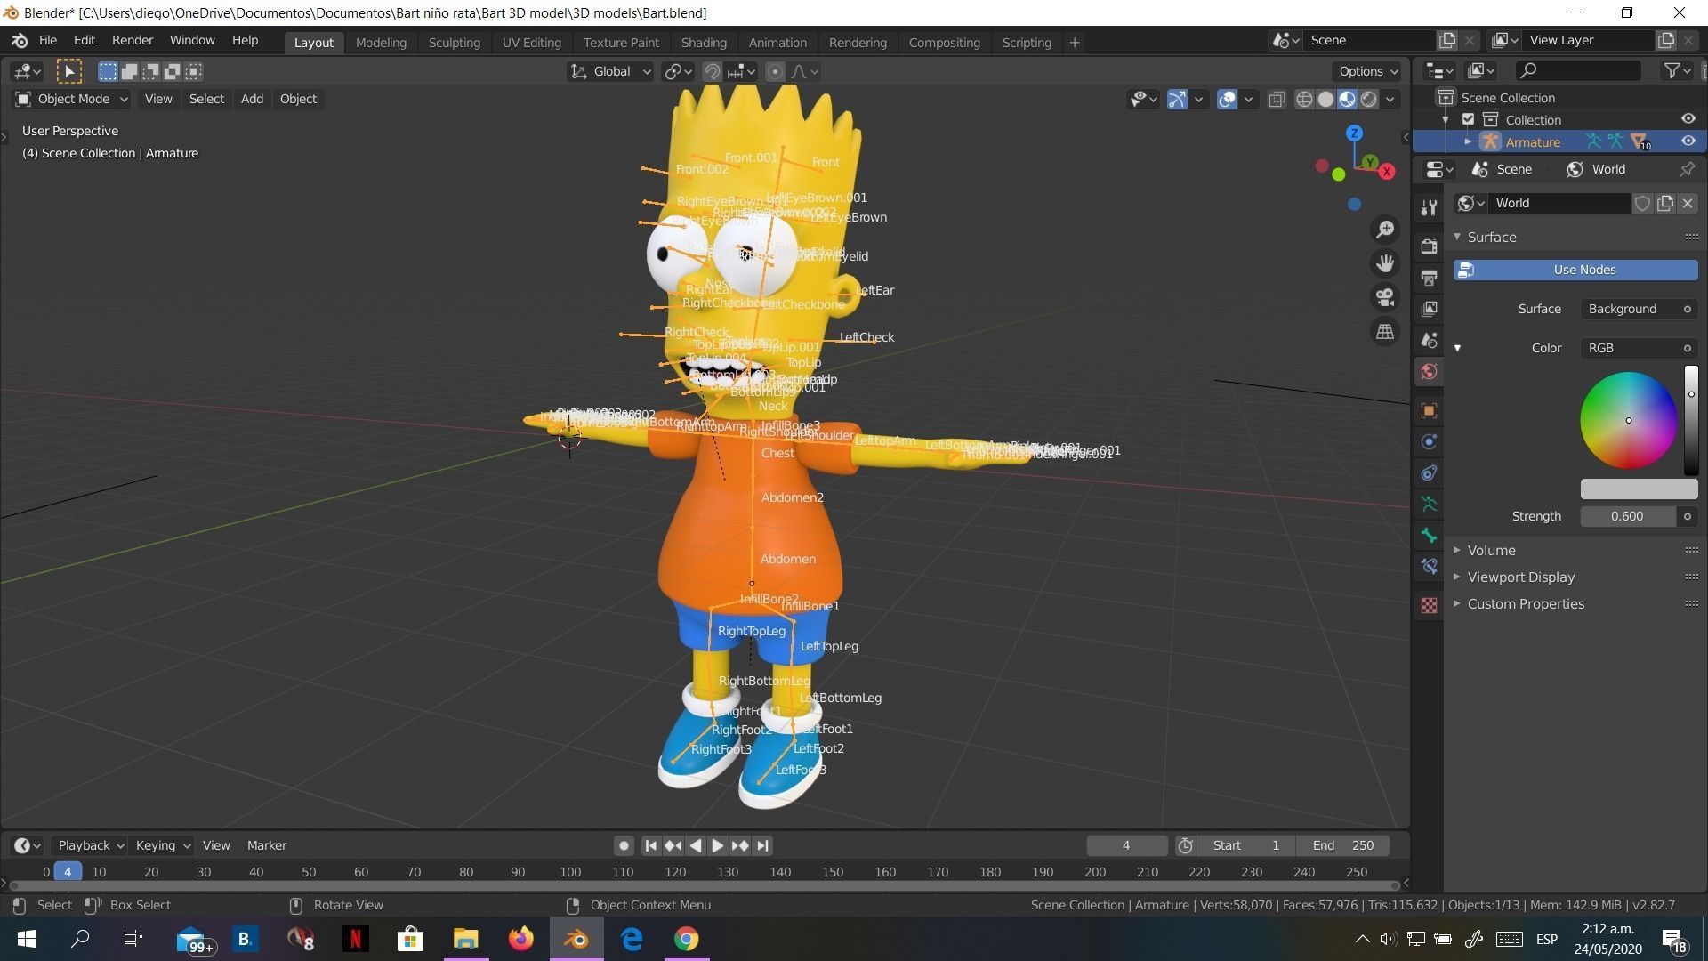Viewport: 1708px width, 961px height.
Task: Open the outliner filter dropdown
Action: pos(1676,71)
